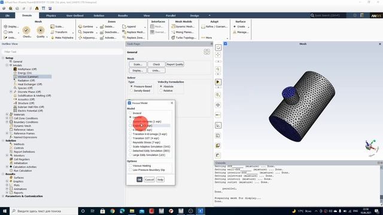The height and width of the screenshot is (215, 383).
Task: Open the Results ribbon tab
Action: [x=123, y=16]
